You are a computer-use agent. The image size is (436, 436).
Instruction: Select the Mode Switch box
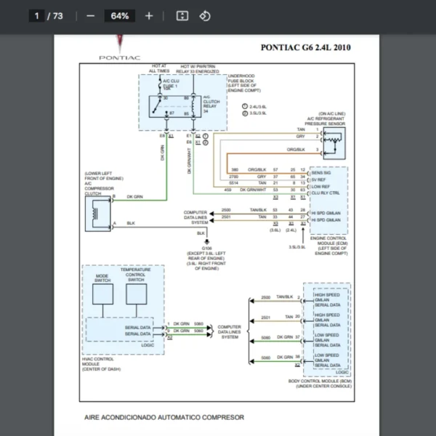pyautogui.click(x=104, y=294)
